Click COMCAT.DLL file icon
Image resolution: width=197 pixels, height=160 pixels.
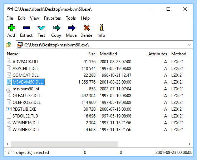point(9,75)
